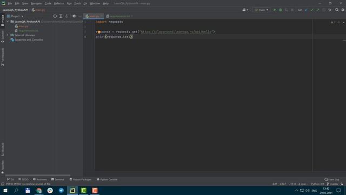Screen dimensions: 346x195
Task: Change file encoding UTF-8 in status bar
Action: click(292, 184)
